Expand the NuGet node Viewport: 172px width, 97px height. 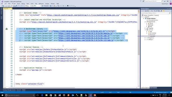tap(147, 25)
